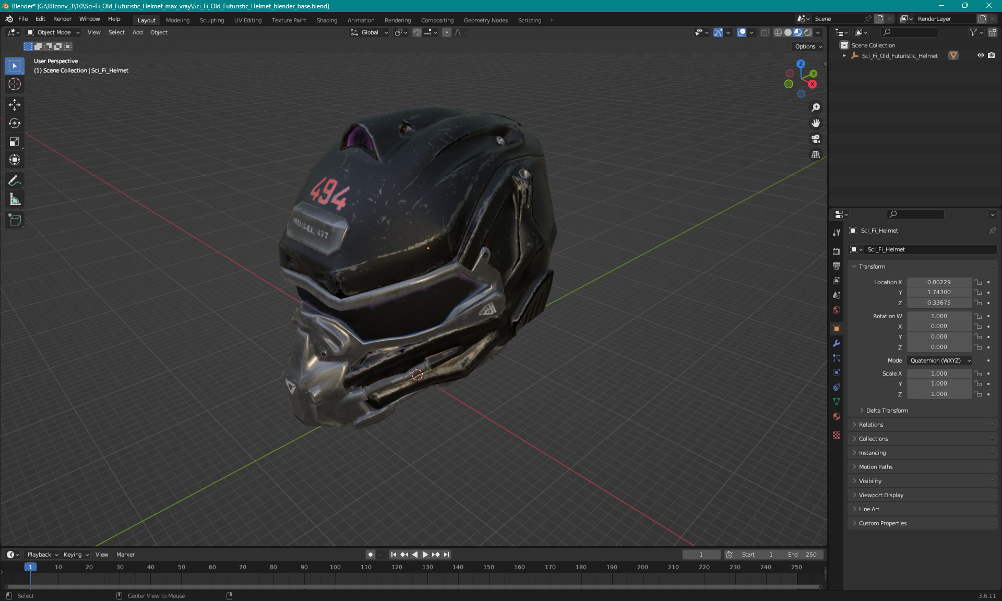Switch to solid shading

point(788,32)
